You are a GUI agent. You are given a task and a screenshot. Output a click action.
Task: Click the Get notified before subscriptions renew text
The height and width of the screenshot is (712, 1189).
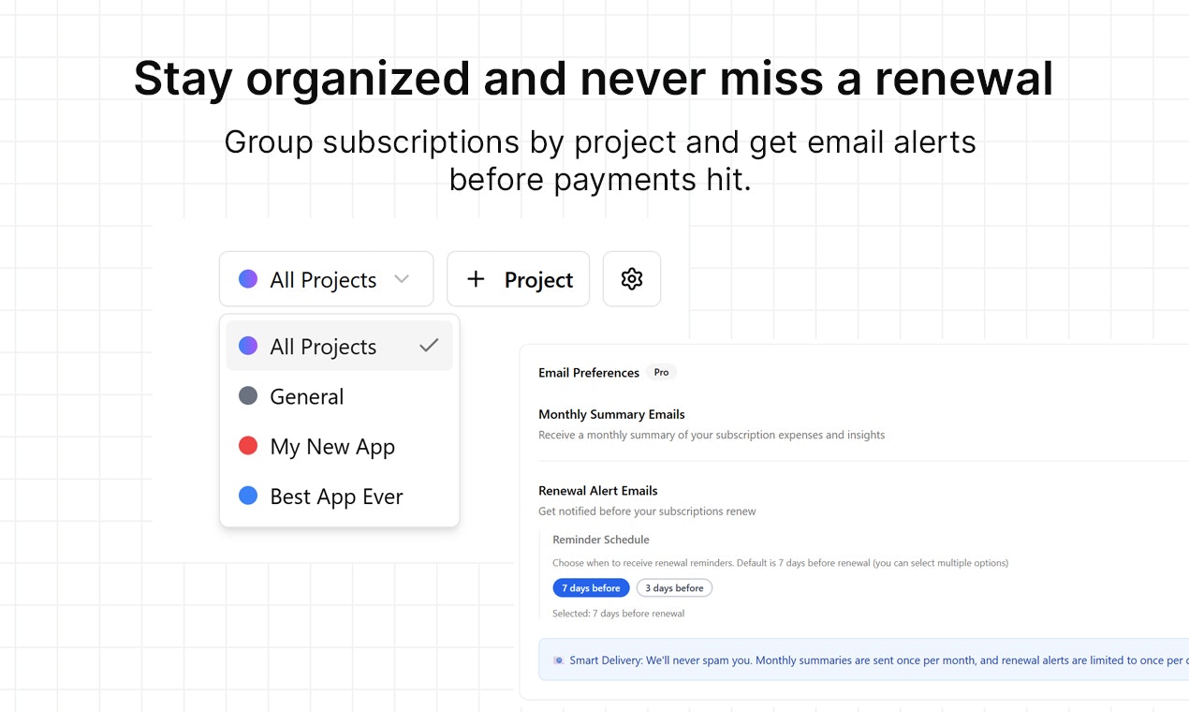(647, 512)
